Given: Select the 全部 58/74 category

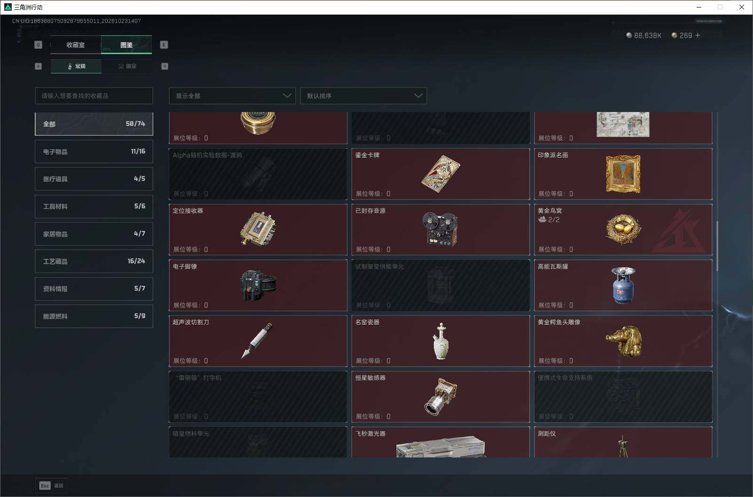Looking at the screenshot, I should (94, 124).
